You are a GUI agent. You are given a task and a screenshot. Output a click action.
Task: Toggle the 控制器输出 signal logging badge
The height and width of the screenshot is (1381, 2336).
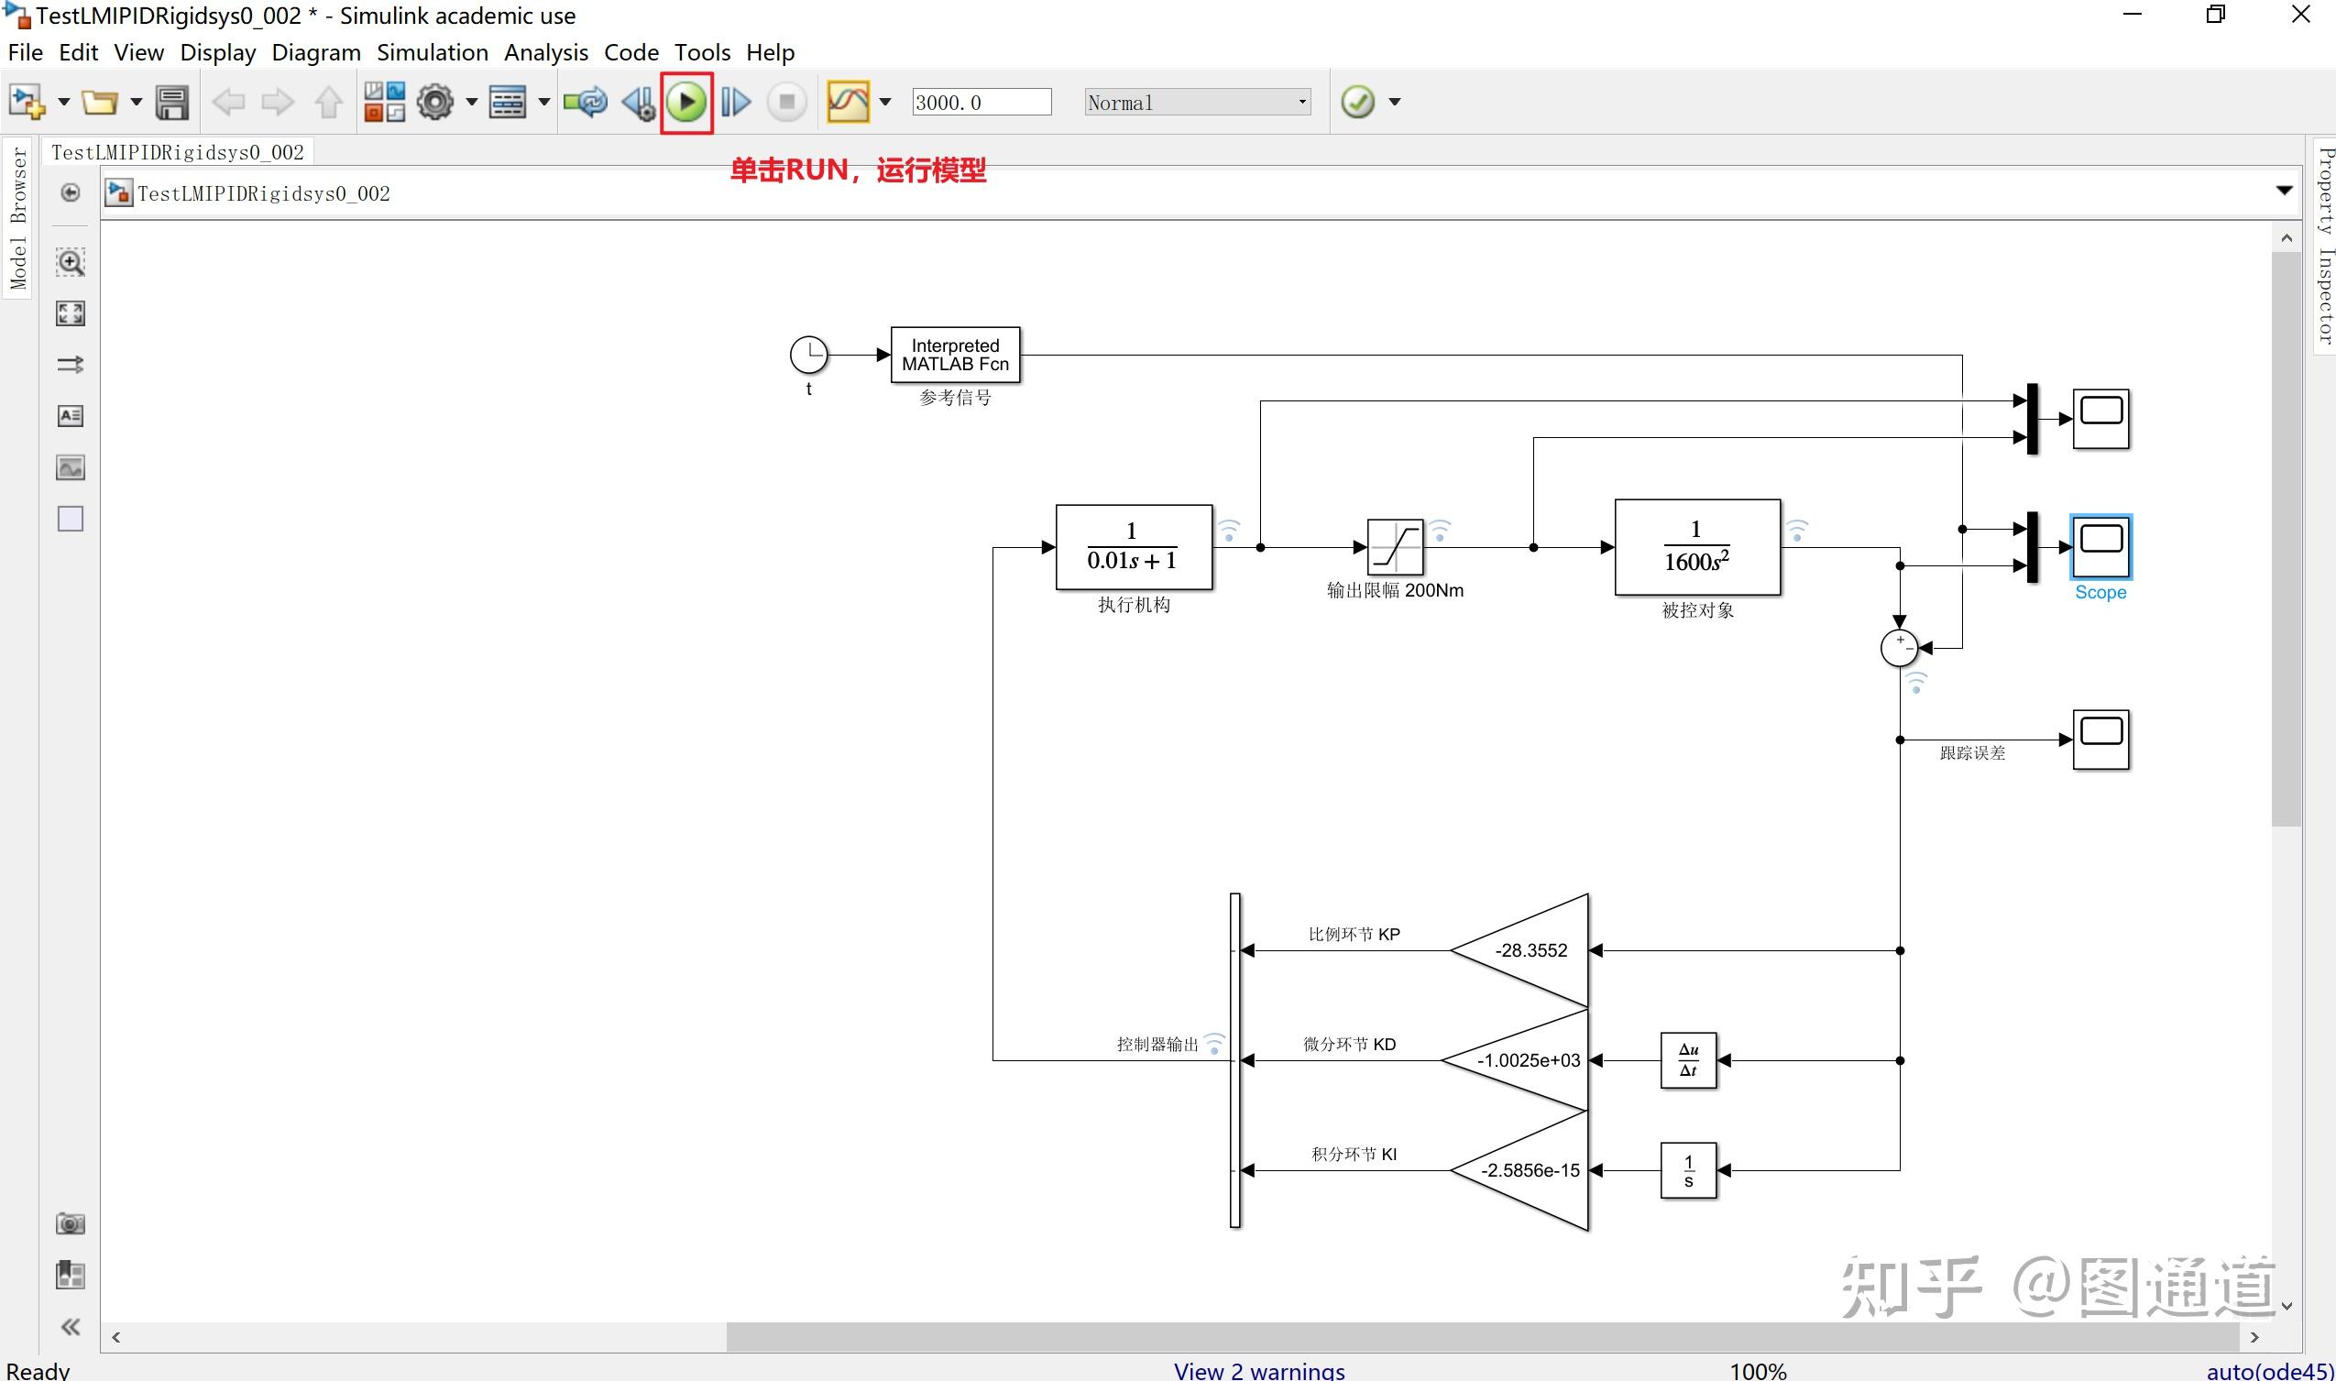pos(1214,1044)
